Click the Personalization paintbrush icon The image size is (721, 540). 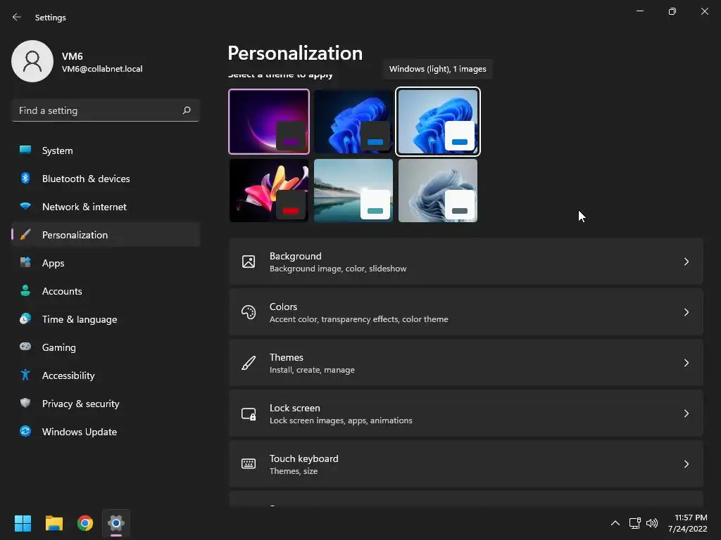25,235
